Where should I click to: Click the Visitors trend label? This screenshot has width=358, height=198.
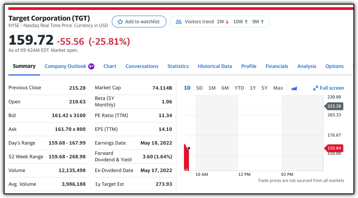point(199,22)
